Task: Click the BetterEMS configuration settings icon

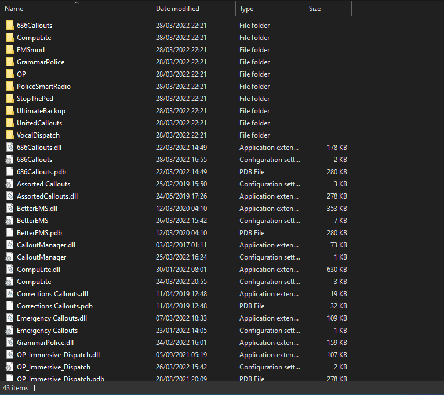Action: pyautogui.click(x=9, y=221)
